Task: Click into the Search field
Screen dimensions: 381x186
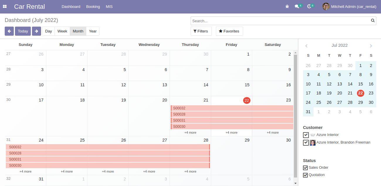Action: tap(280, 21)
